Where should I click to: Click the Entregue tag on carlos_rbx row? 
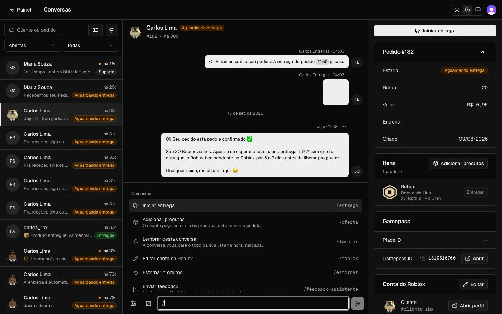coord(105,236)
